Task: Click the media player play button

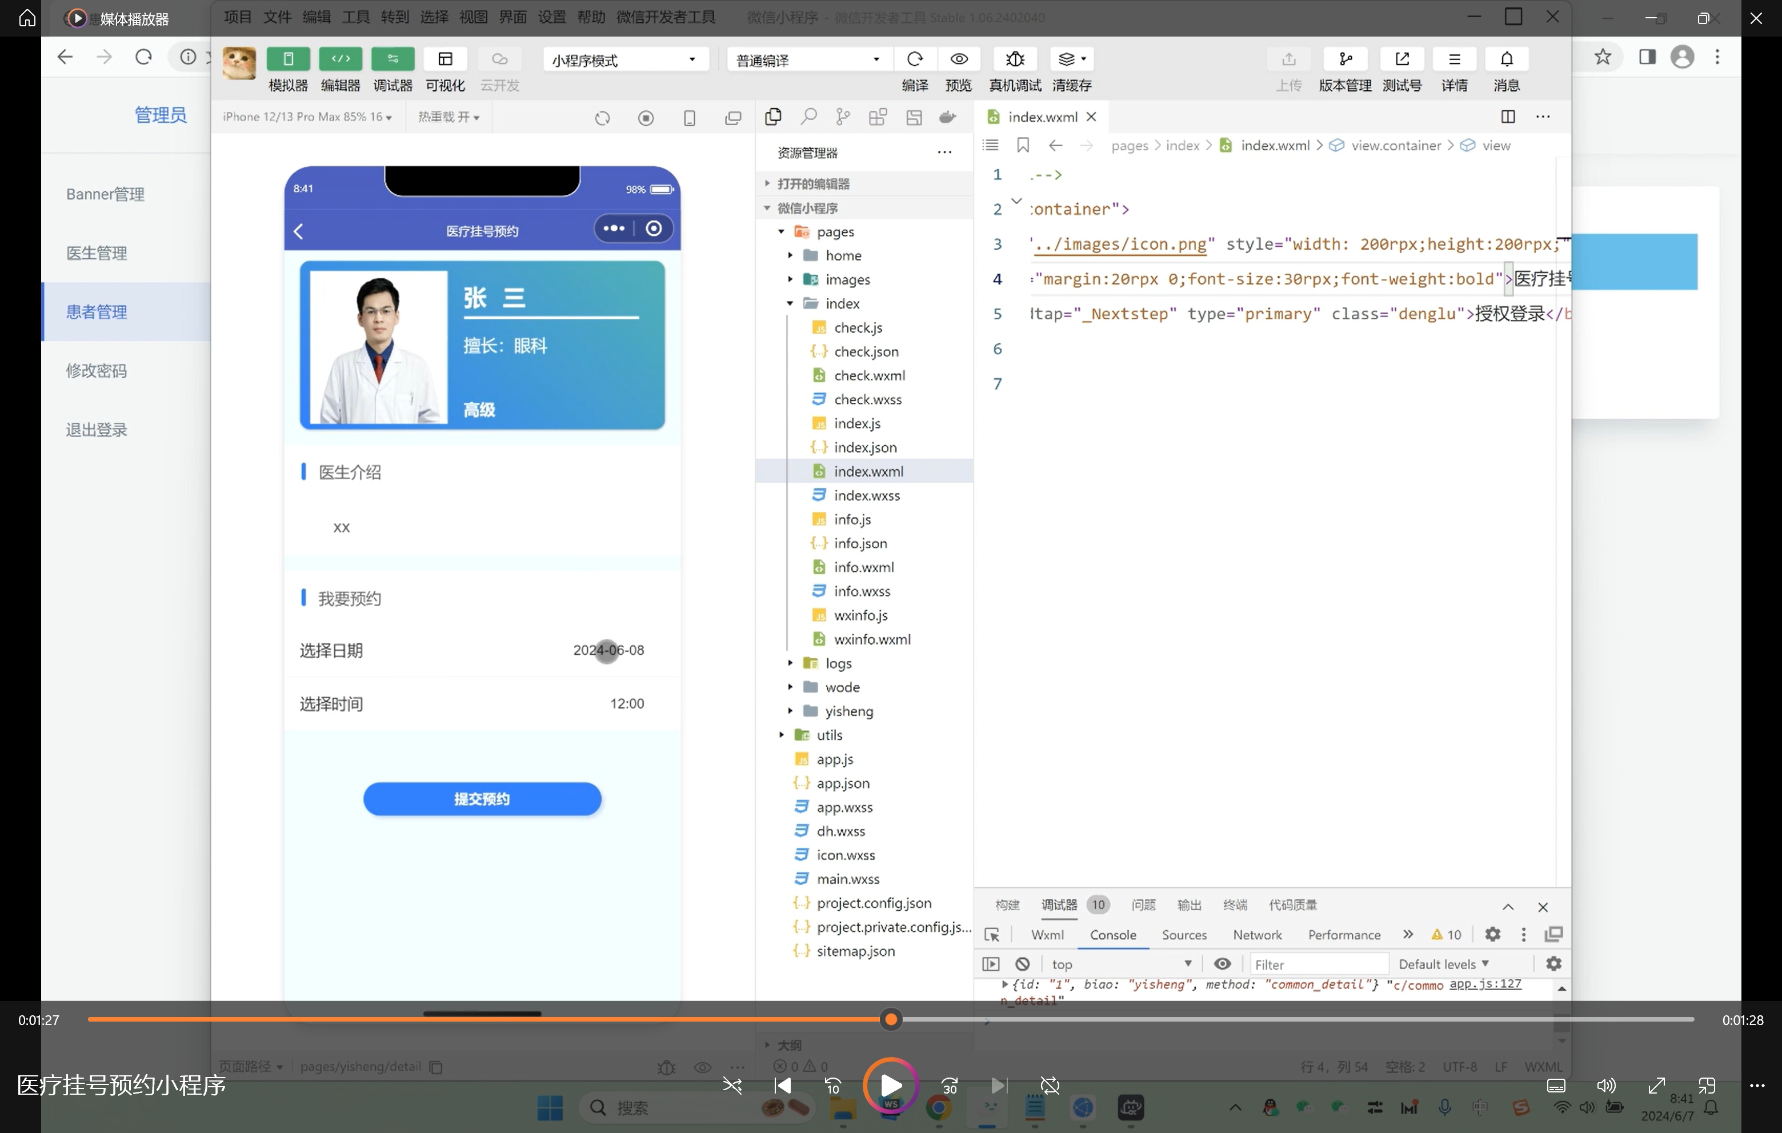Action: tap(891, 1086)
